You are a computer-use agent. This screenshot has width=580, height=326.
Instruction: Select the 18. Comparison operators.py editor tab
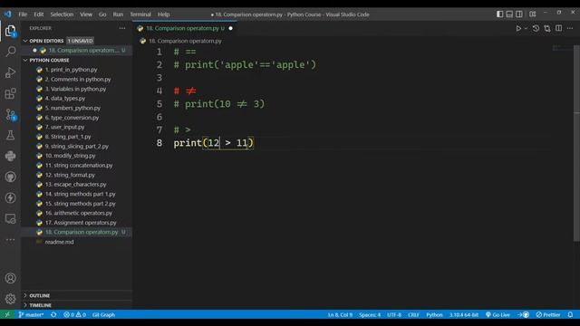185,28
